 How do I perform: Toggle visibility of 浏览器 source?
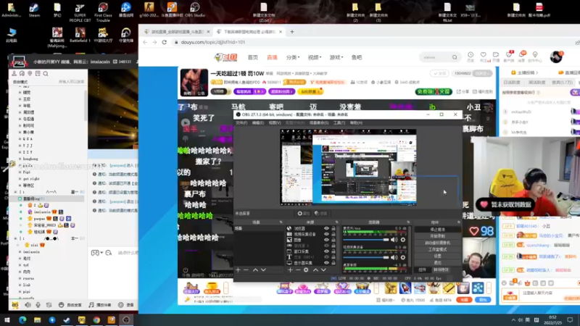point(326,228)
